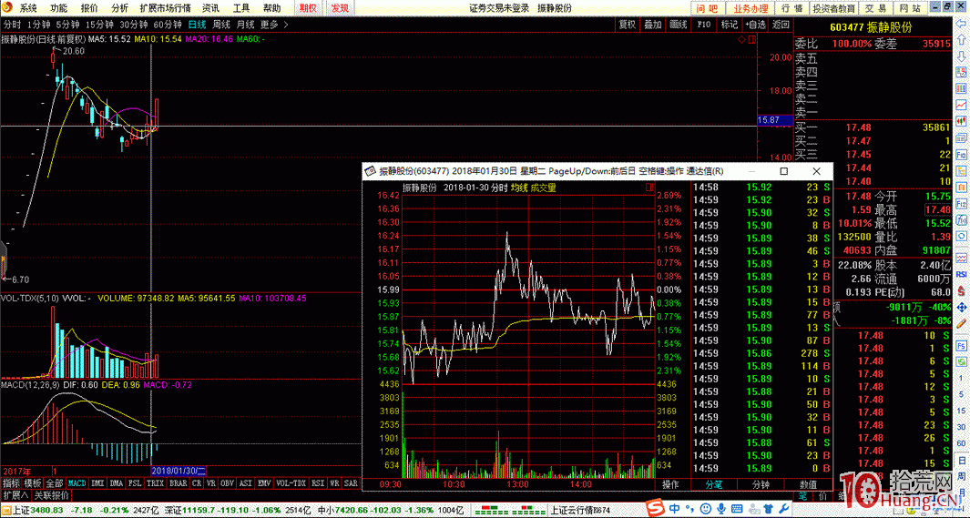Click the 上证云行情 status entry
The height and width of the screenshot is (518, 970).
point(579,511)
